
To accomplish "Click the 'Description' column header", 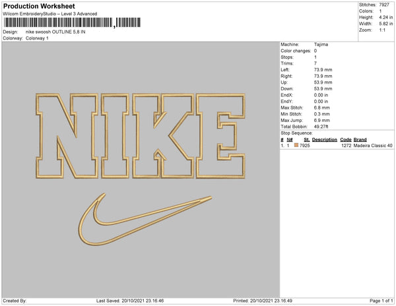I will pos(325,140).
